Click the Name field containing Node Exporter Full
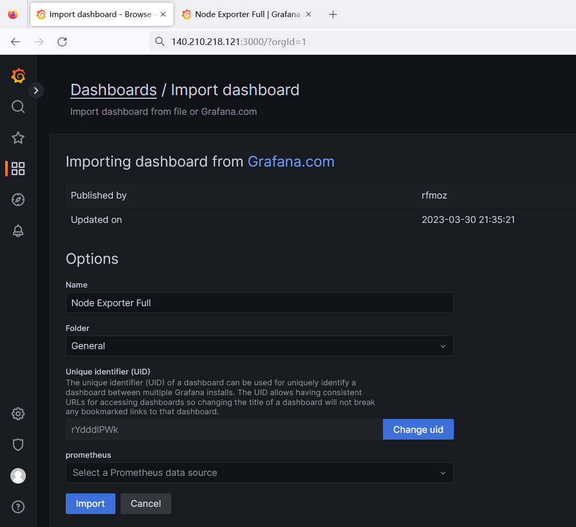Viewport: 576px width, 527px height. (x=259, y=303)
